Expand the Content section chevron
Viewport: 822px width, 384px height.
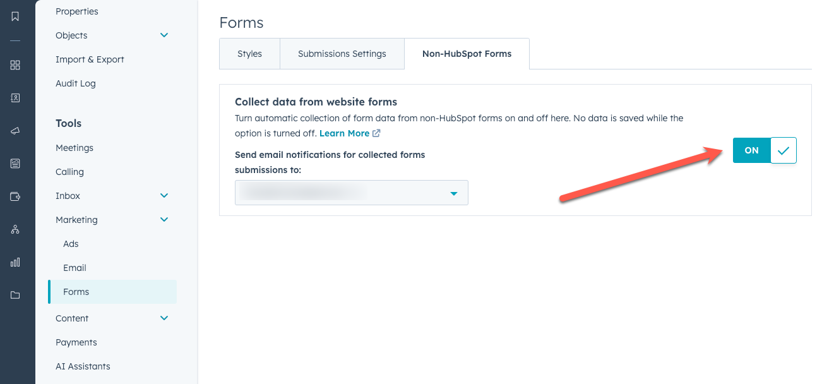[x=164, y=318]
